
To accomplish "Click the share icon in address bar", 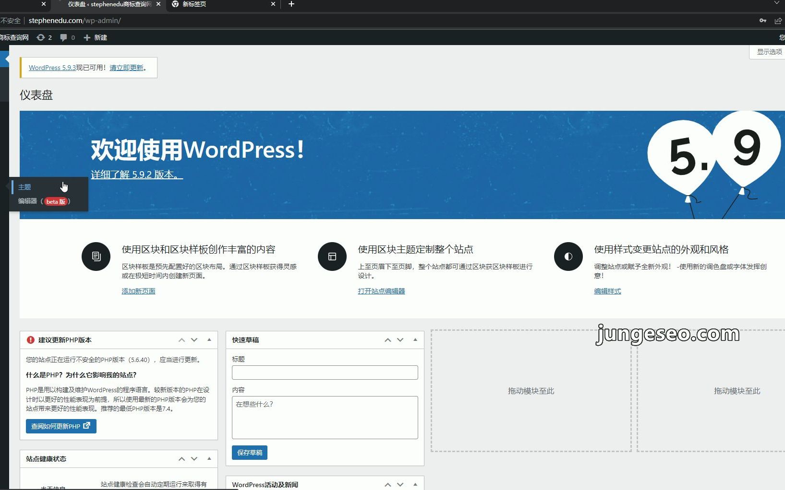I will (778, 21).
